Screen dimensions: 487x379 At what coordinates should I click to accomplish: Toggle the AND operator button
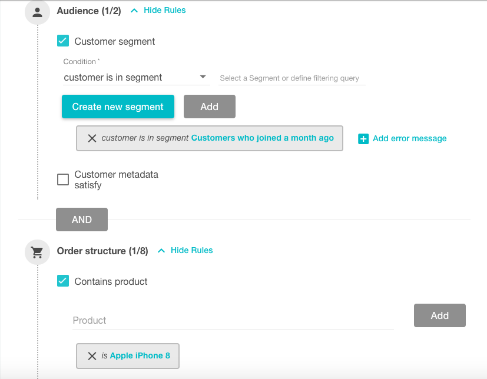point(82,220)
